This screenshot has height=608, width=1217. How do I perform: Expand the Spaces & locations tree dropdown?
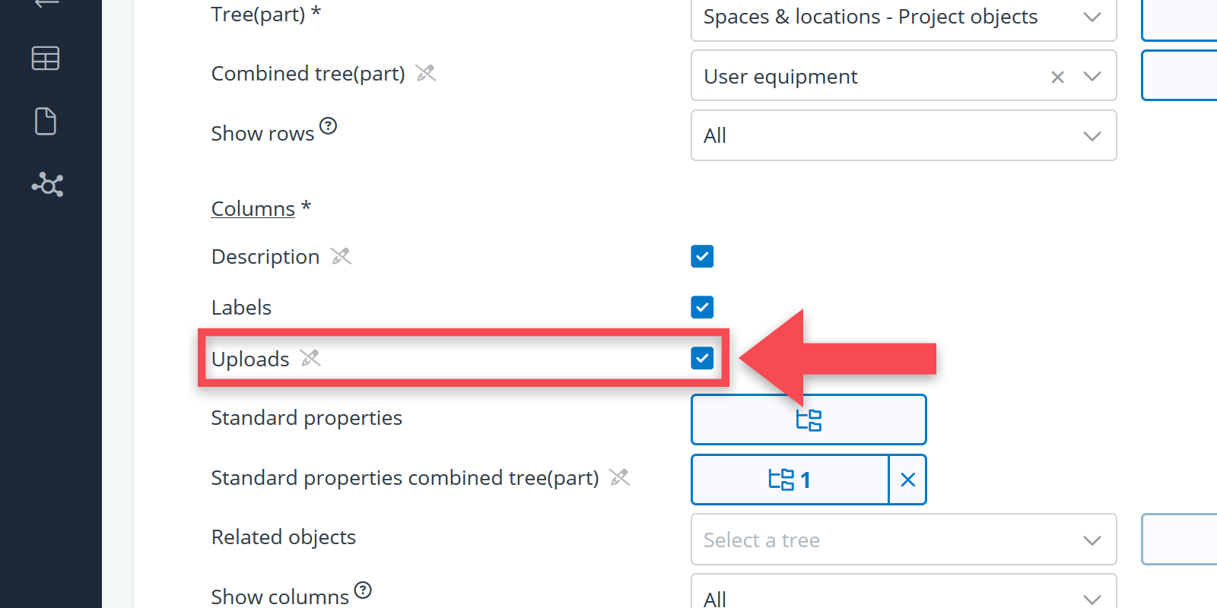(x=1091, y=17)
